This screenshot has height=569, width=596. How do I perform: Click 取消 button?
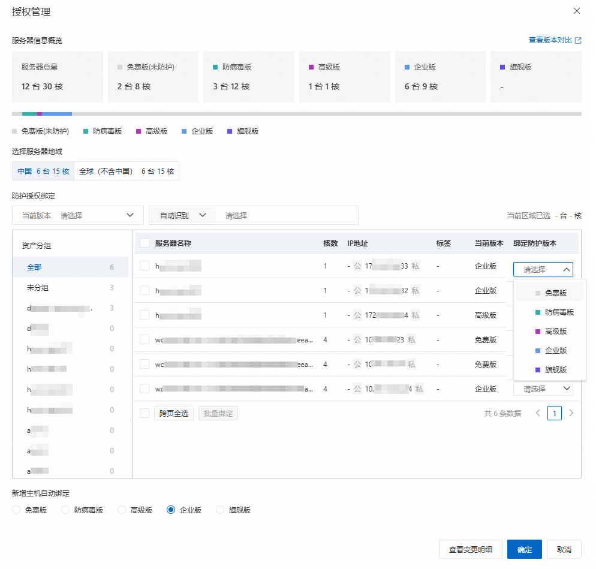coord(564,549)
